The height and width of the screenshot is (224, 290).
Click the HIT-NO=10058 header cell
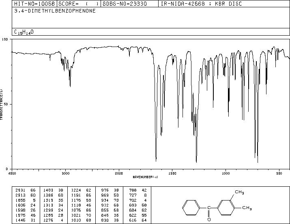pos(34,4)
